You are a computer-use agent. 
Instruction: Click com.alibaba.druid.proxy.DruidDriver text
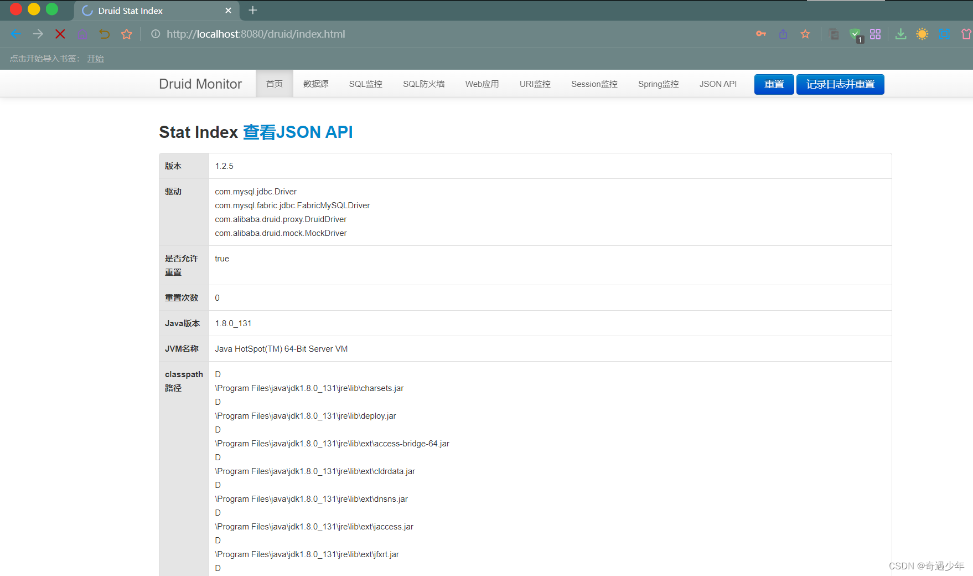(x=281, y=219)
